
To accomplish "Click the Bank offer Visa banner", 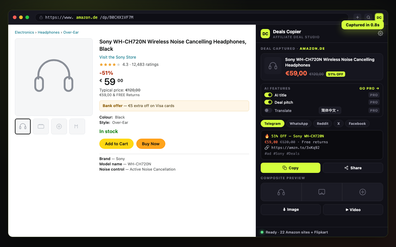I will [x=174, y=106].
